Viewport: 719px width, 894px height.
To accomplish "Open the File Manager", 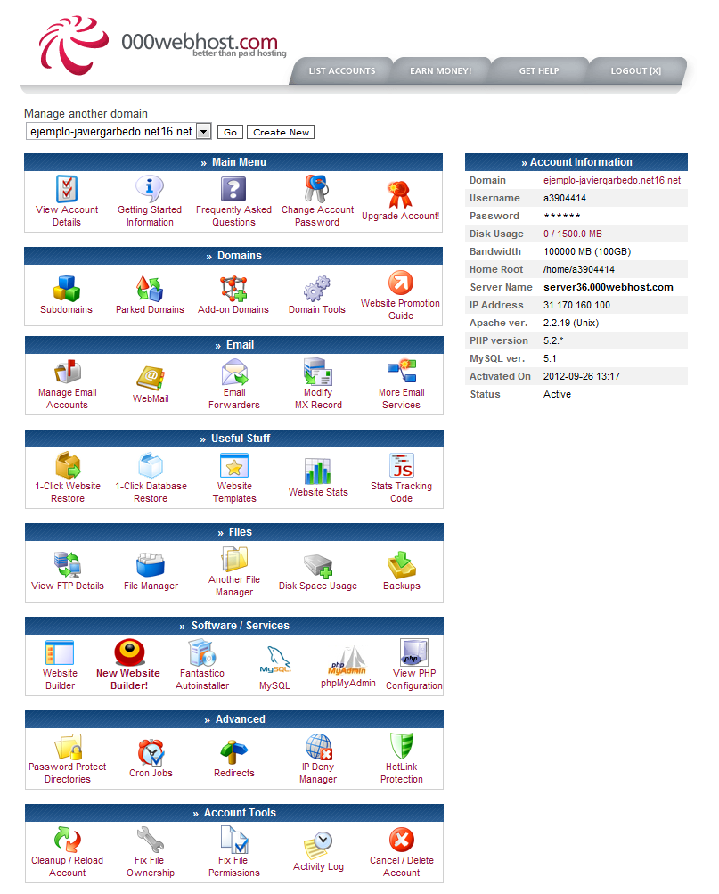I will point(151,569).
